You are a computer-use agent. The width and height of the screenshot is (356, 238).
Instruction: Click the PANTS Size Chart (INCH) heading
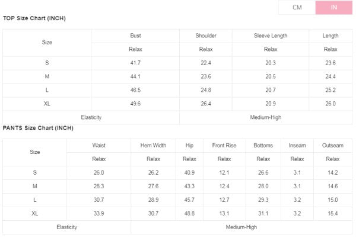pos(38,128)
